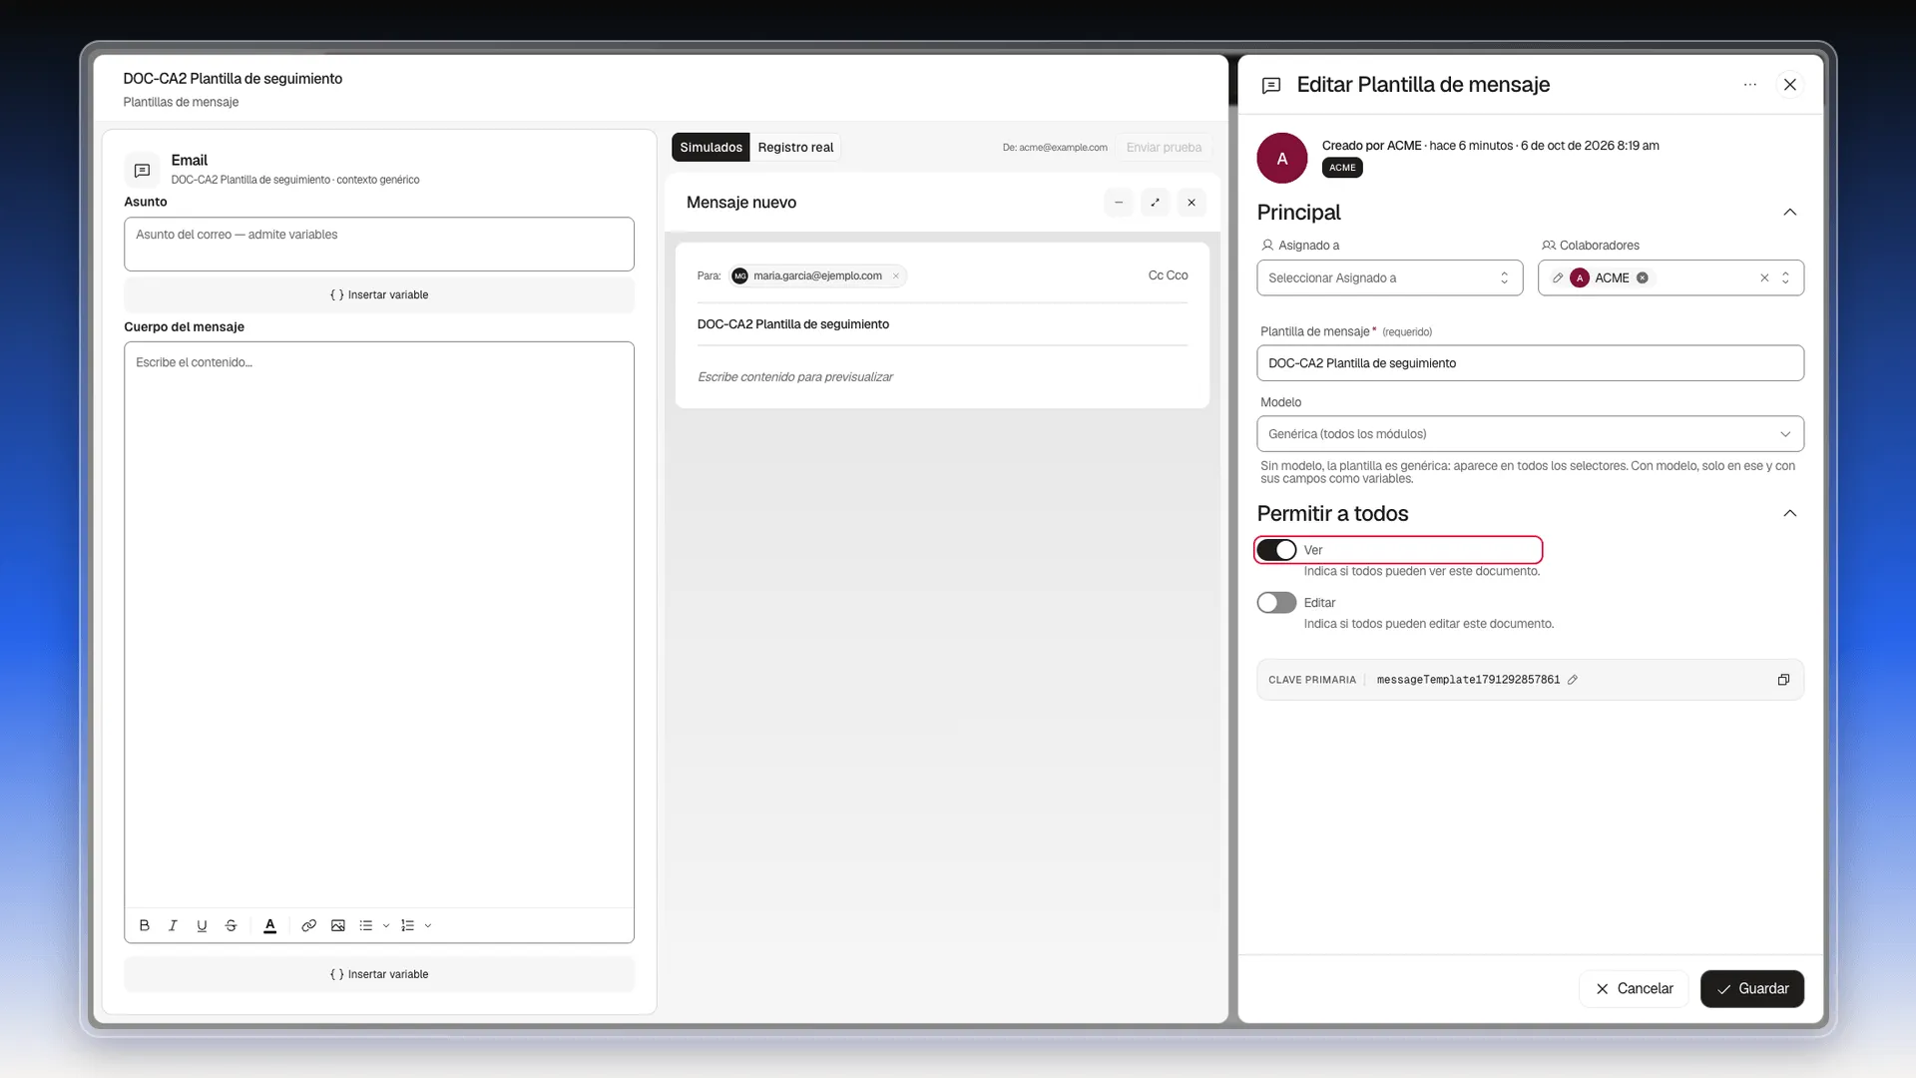Close the Editar Plantilla de mensaje panel
The width and height of the screenshot is (1916, 1078).
1790,85
